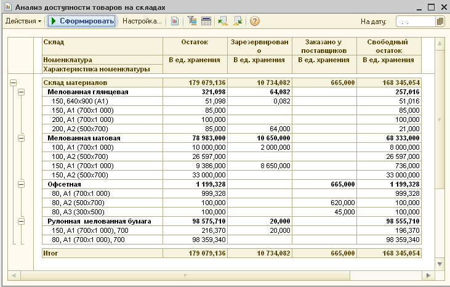The height and width of the screenshot is (287, 450).
Task: Select the Остаток column header
Action: (x=195, y=46)
